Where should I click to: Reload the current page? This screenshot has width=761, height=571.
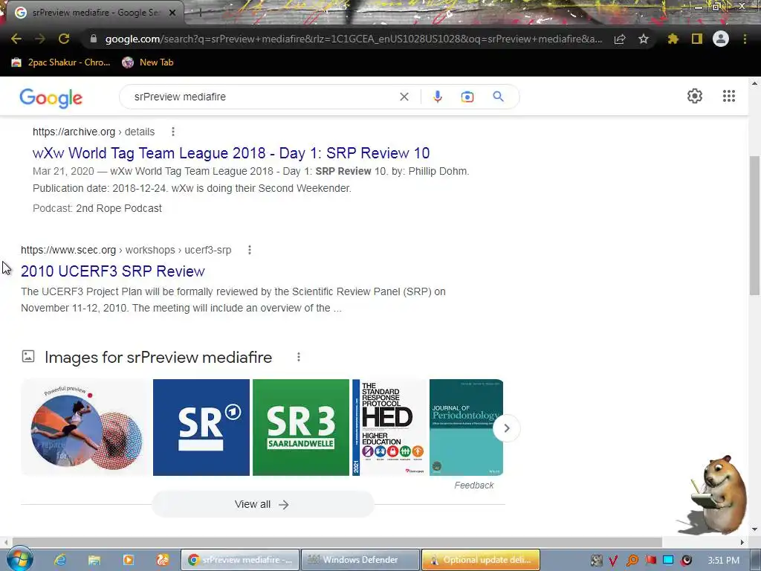point(64,39)
